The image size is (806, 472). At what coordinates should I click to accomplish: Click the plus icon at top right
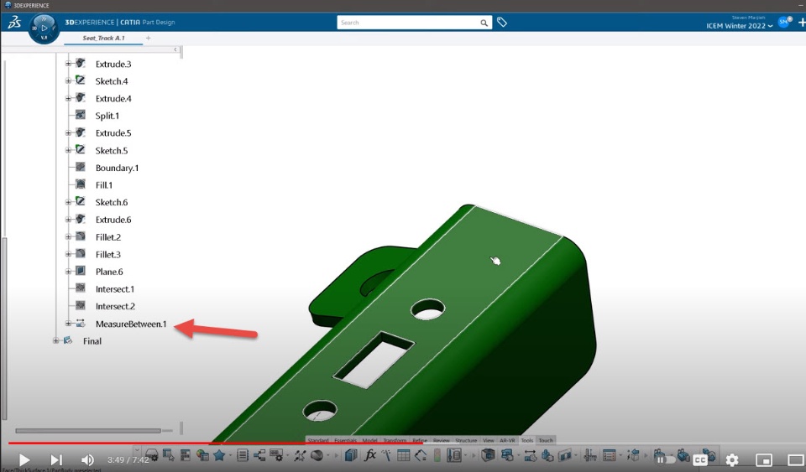[801, 22]
